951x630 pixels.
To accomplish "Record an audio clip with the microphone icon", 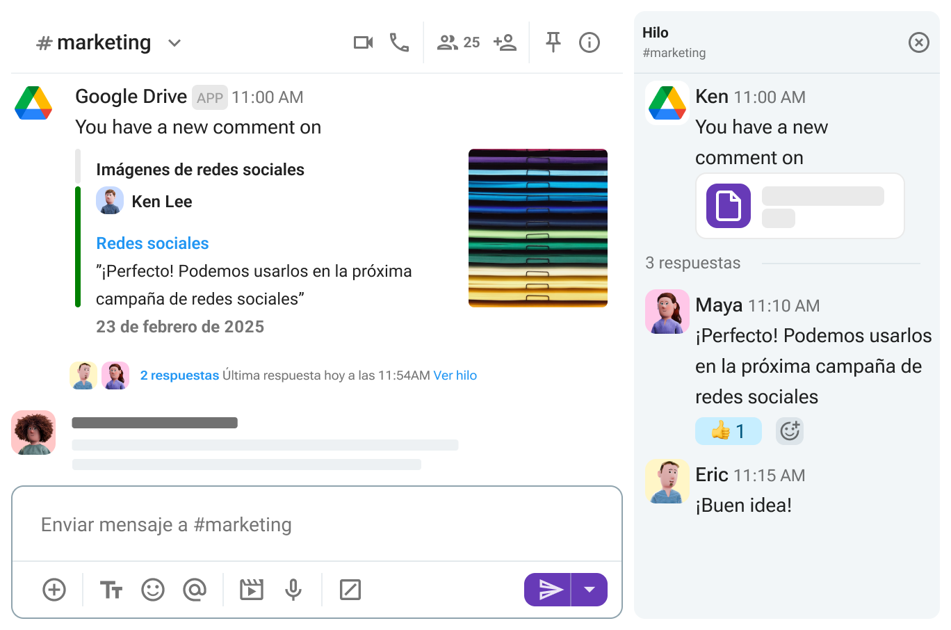I will (x=293, y=589).
